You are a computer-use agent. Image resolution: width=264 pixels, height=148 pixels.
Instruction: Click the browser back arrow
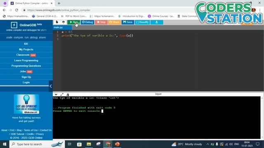[4, 10]
